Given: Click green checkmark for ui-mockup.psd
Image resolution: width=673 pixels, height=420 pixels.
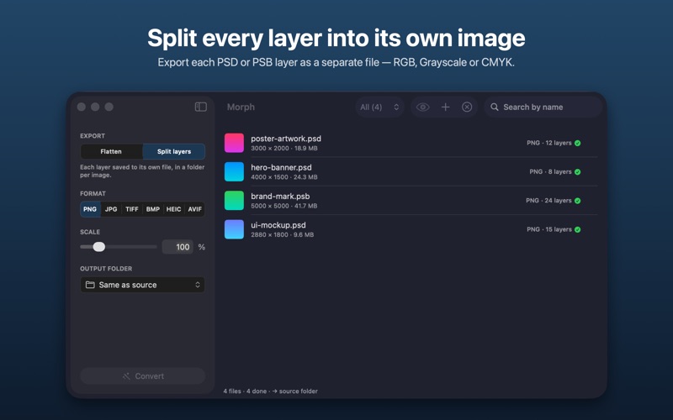Looking at the screenshot, I should (578, 229).
